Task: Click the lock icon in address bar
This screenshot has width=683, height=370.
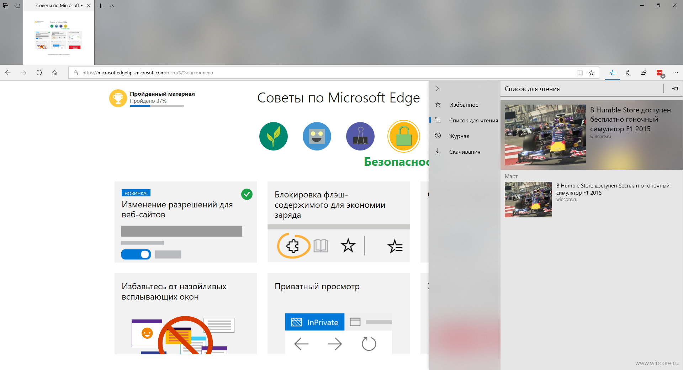Action: 76,73
